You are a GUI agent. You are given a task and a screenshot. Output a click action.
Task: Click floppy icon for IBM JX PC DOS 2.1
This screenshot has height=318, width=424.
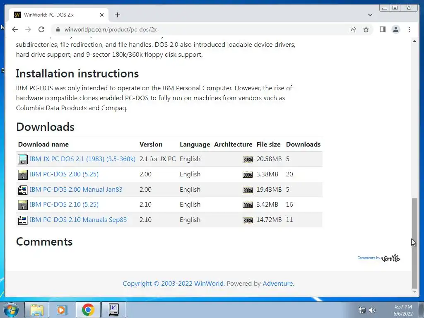point(23,159)
